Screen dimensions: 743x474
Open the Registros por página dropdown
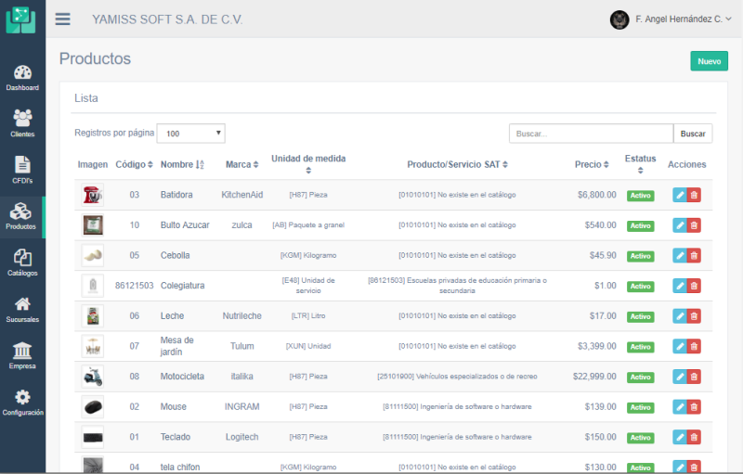[190, 134]
